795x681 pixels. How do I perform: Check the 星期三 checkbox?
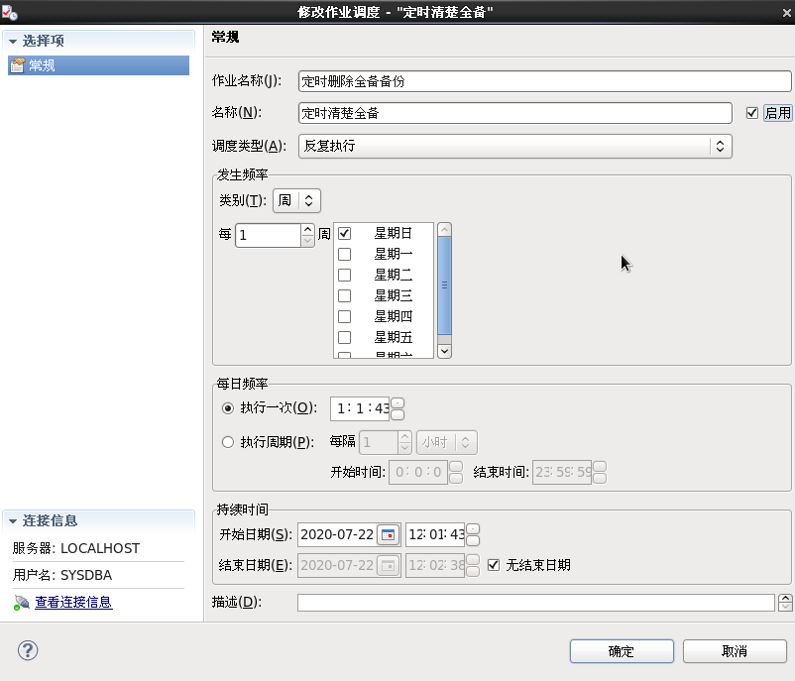pyautogui.click(x=345, y=295)
